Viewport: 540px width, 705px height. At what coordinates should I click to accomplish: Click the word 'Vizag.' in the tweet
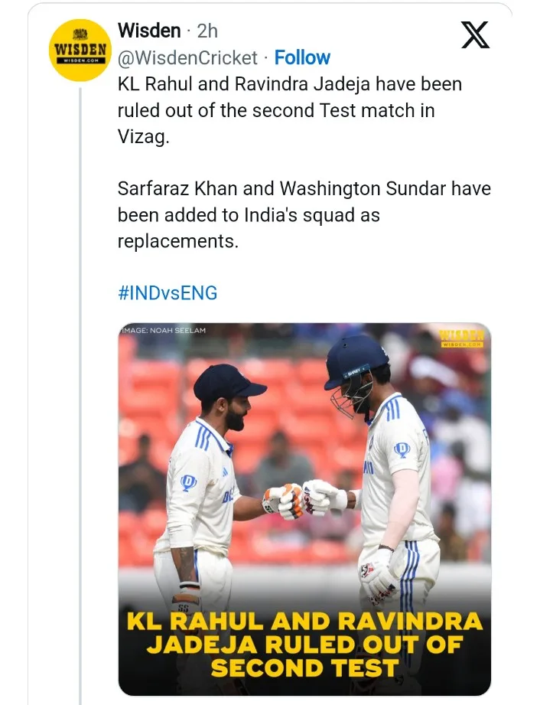coord(141,136)
